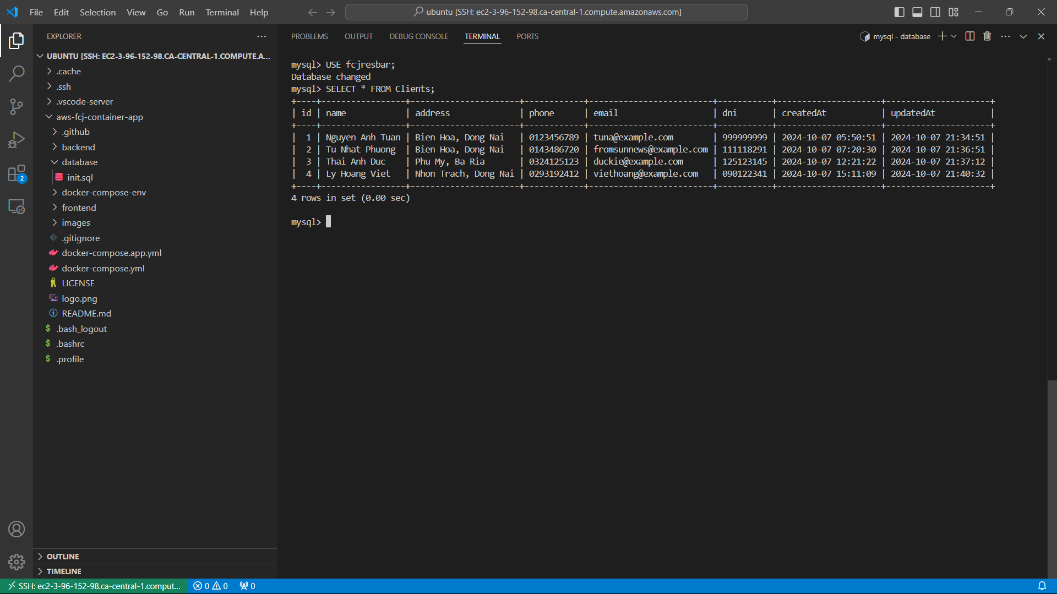This screenshot has height=594, width=1057.
Task: Open the logo.png file
Action: [155, 298]
